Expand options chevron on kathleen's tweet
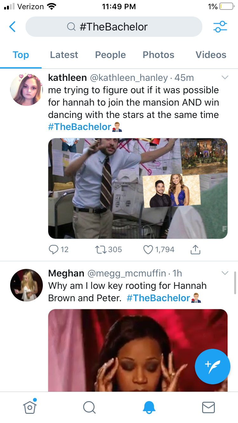 tap(225, 77)
